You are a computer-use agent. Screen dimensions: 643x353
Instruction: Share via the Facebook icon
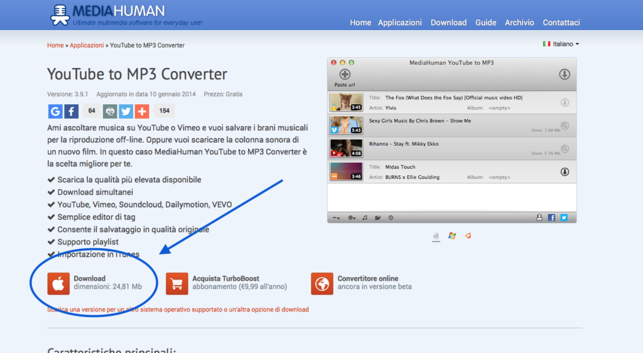tap(72, 111)
